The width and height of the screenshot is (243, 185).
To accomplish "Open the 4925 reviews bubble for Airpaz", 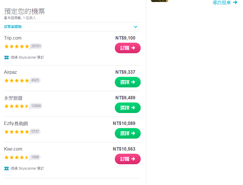I will click(35, 80).
